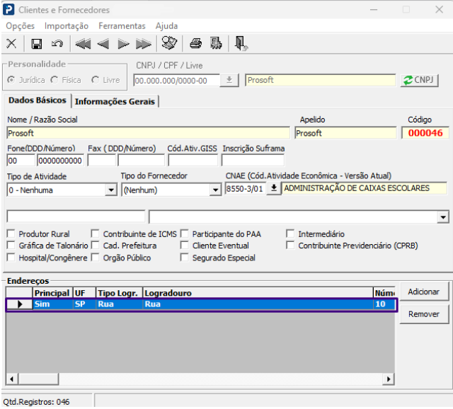Click Adicionar address button

pyautogui.click(x=424, y=292)
